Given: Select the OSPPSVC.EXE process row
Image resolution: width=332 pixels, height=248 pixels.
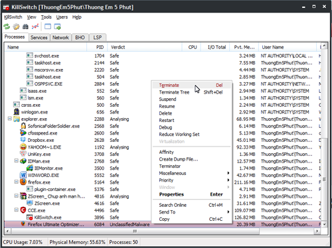Looking at the screenshot, I should [163, 84].
